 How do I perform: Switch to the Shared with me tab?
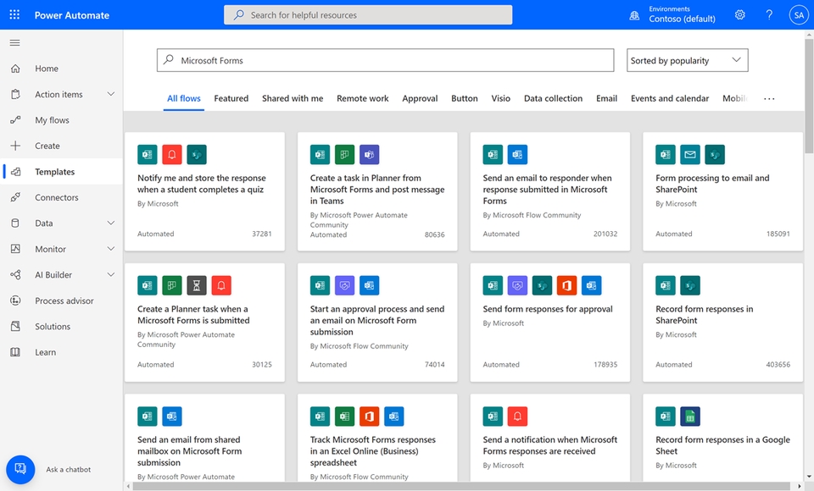(x=293, y=98)
